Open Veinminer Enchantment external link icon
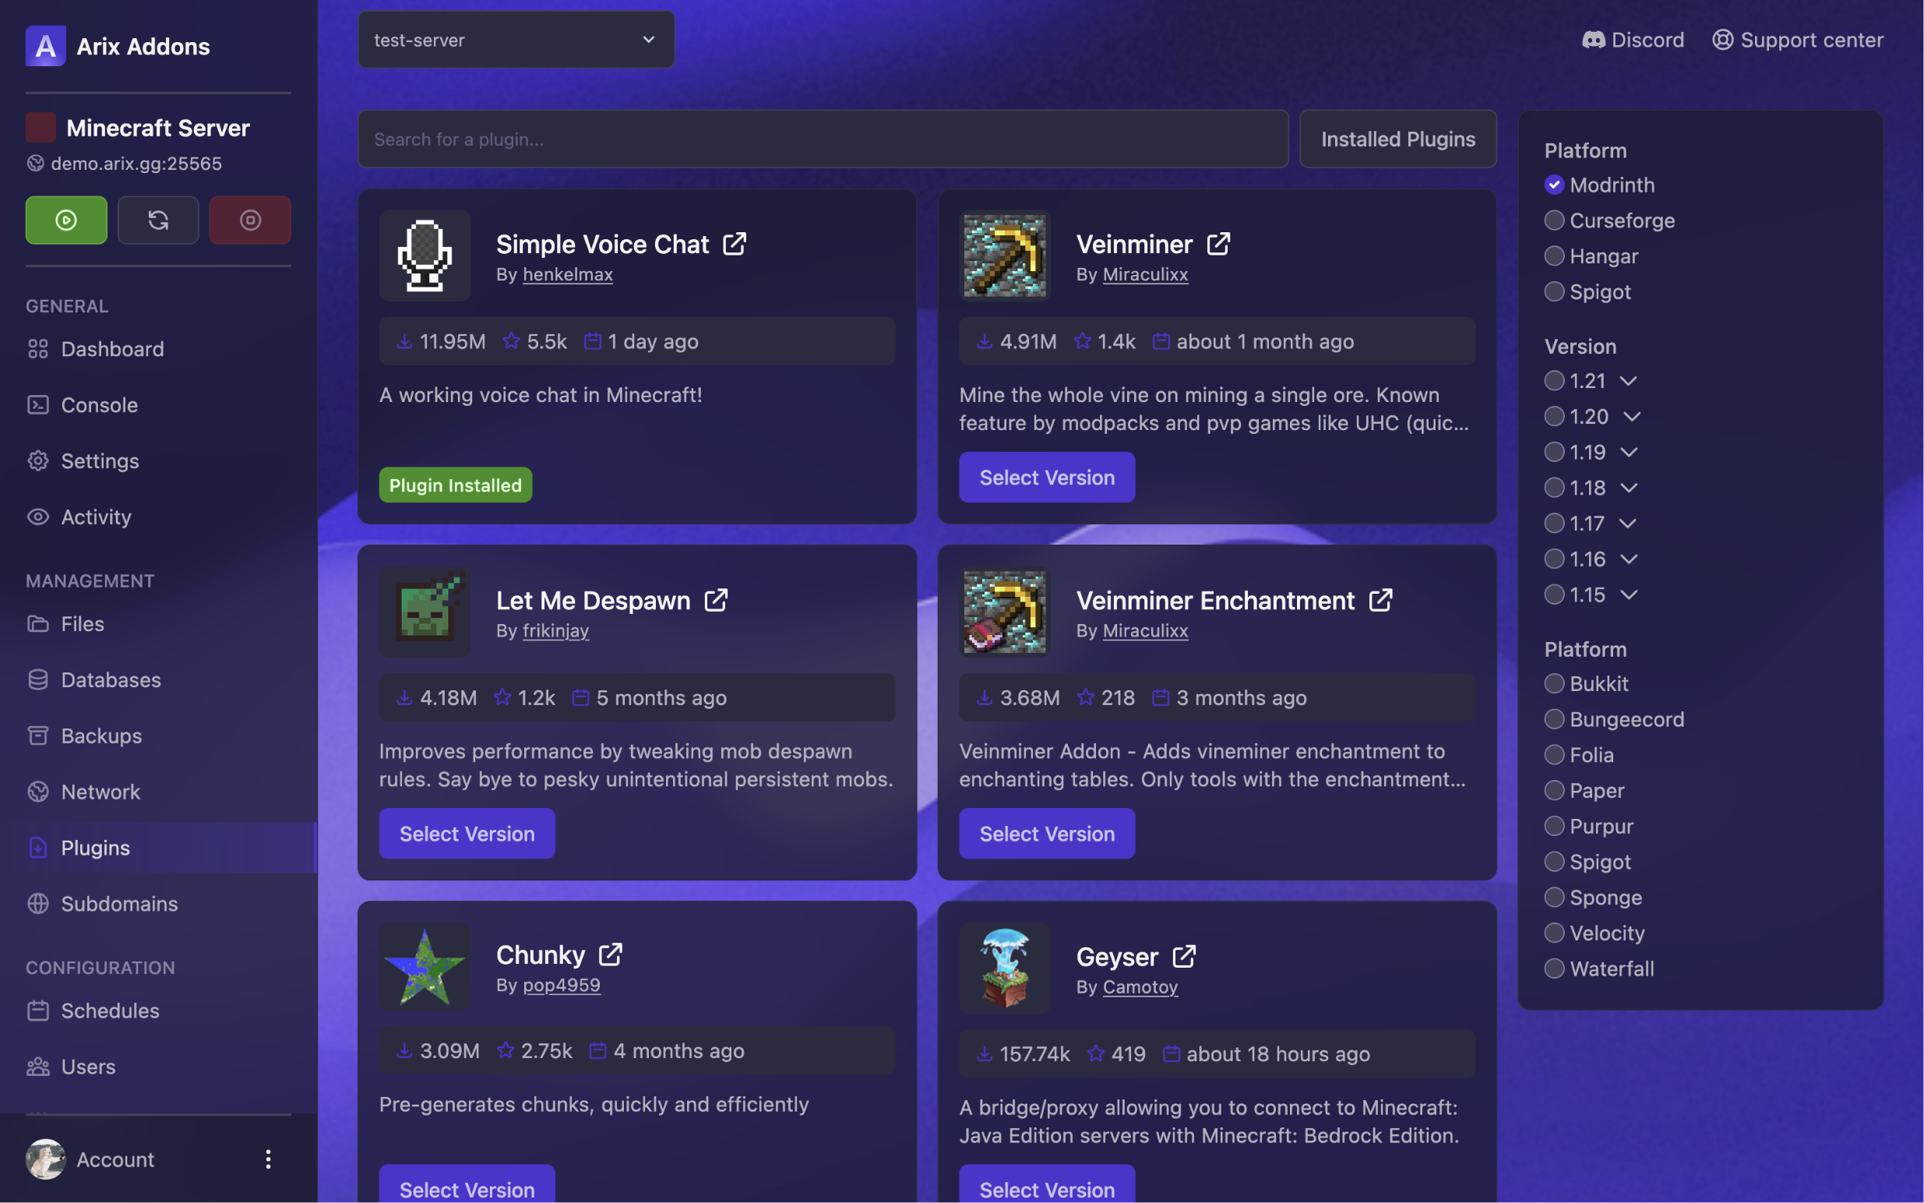 [x=1380, y=601]
